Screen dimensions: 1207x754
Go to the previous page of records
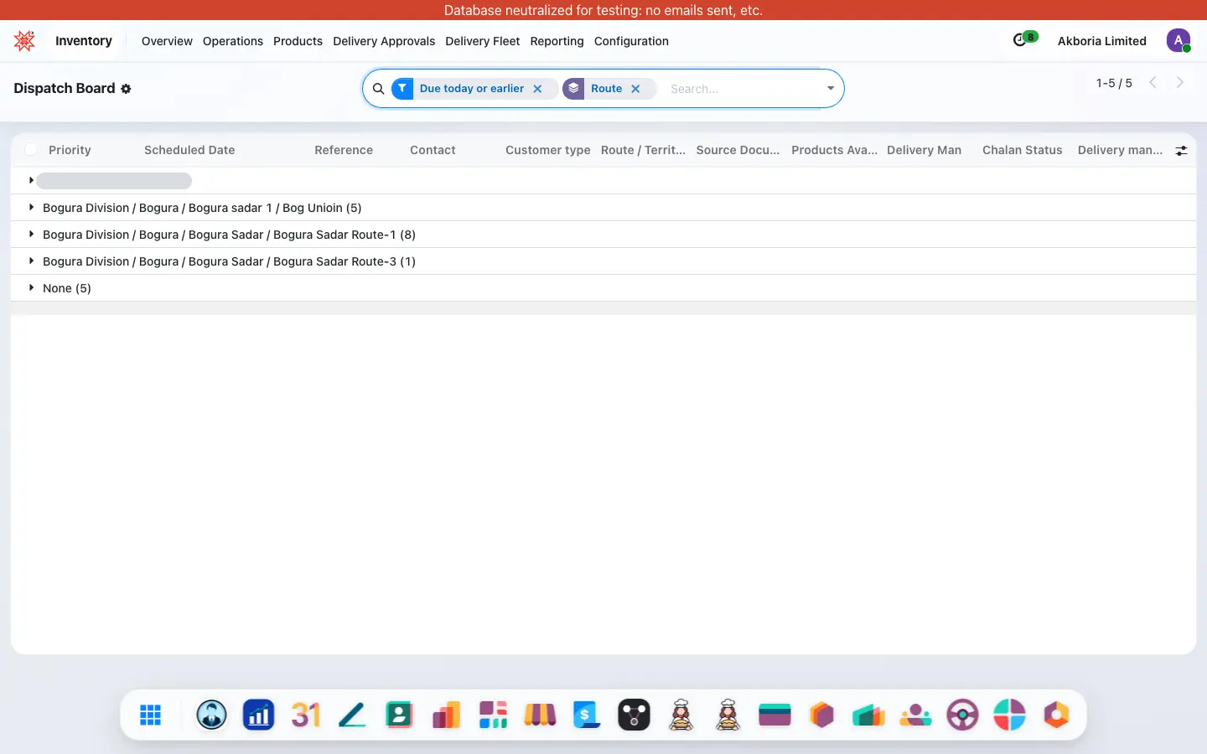[1153, 82]
